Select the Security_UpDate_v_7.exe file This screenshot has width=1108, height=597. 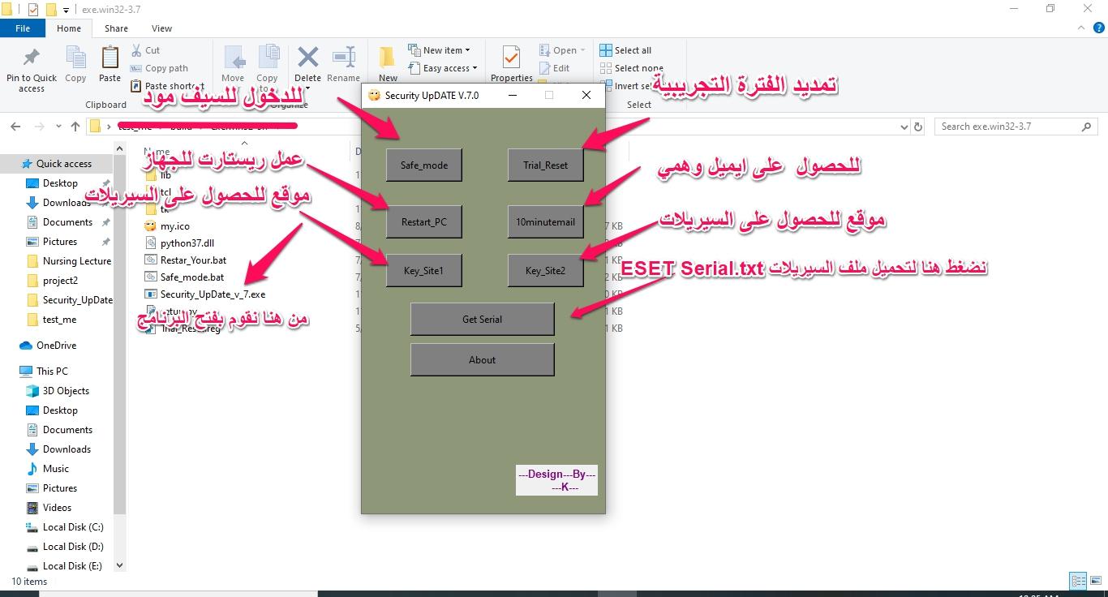[x=205, y=294]
